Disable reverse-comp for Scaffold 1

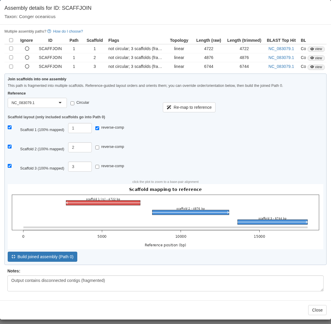(97, 128)
